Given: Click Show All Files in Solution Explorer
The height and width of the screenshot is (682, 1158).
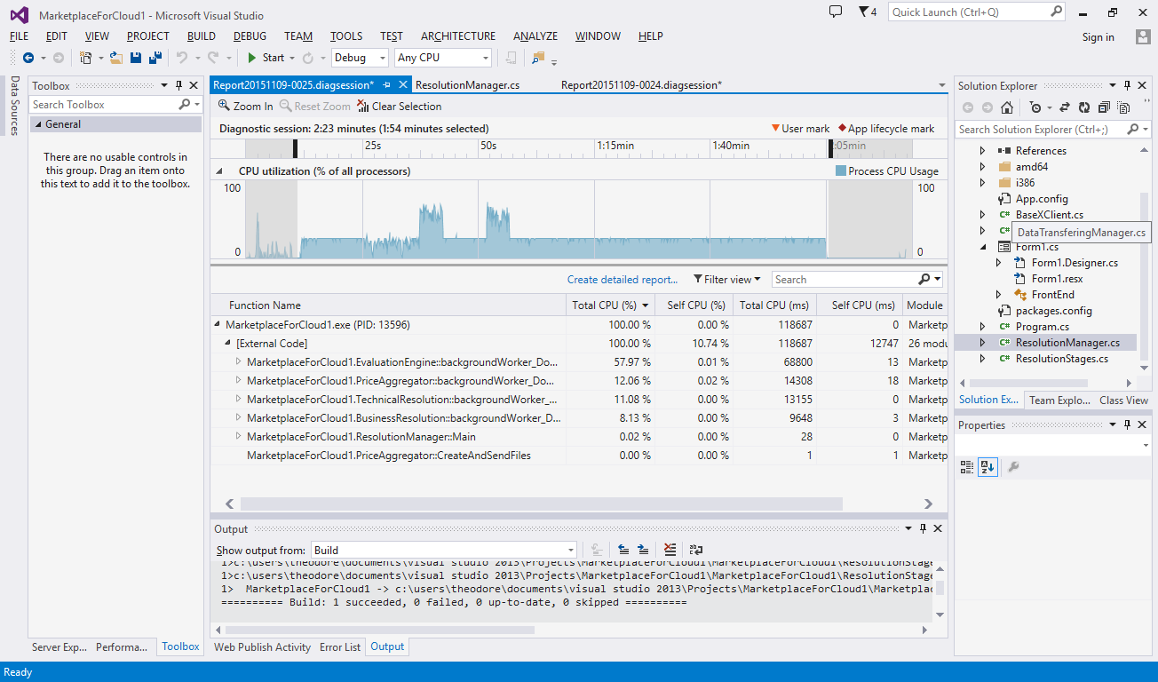Looking at the screenshot, I should point(1123,107).
